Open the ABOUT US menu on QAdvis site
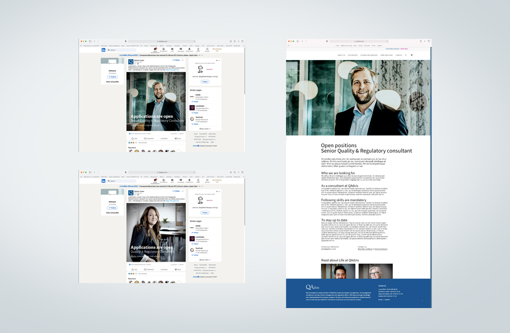 pos(341,55)
